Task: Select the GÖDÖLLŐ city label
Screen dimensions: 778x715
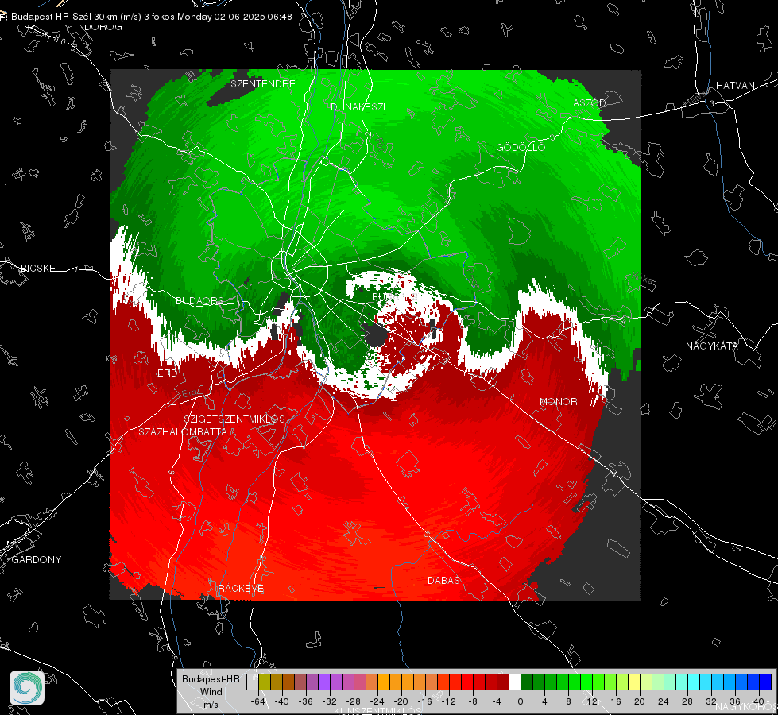Action: tap(521, 147)
